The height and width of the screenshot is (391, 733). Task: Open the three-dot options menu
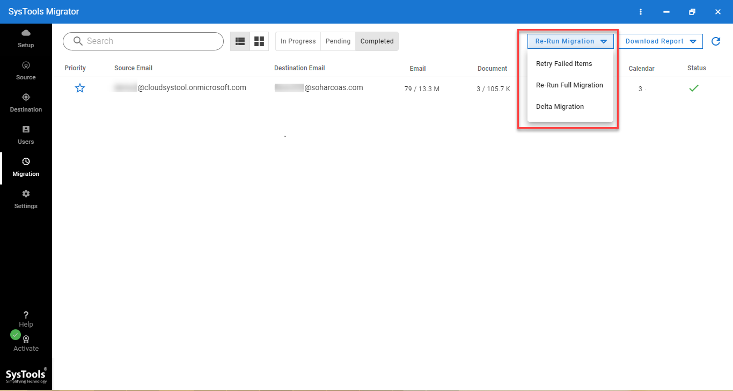[x=641, y=12]
